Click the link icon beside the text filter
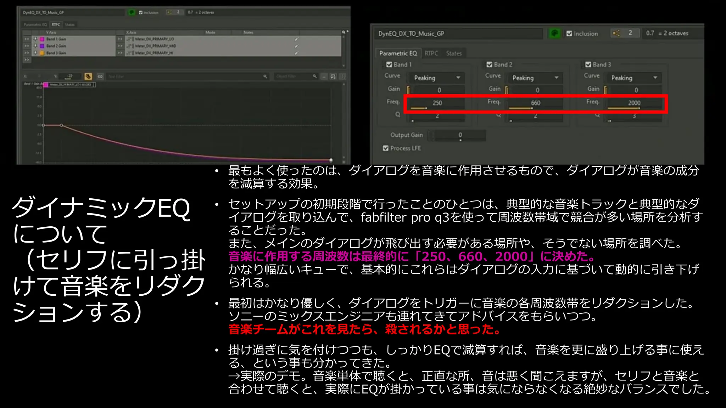Screen dimensions: 726x408 click(100, 76)
